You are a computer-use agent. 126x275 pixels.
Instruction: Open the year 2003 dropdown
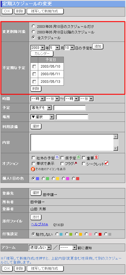tap(38, 47)
